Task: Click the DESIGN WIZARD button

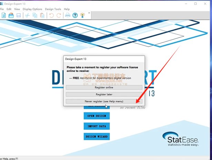Action: pyautogui.click(x=97, y=137)
